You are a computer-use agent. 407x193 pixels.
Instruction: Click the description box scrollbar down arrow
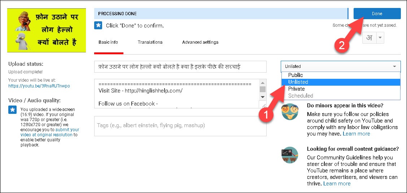point(263,97)
